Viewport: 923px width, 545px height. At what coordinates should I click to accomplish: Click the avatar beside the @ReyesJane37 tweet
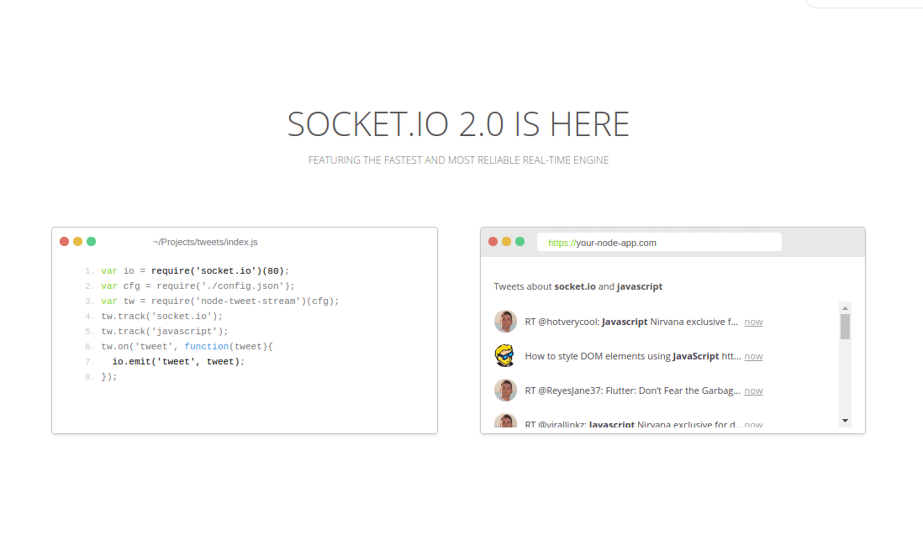coord(505,390)
